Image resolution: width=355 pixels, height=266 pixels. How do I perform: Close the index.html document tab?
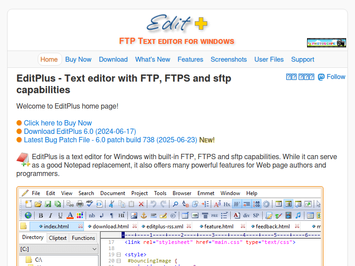80,226
